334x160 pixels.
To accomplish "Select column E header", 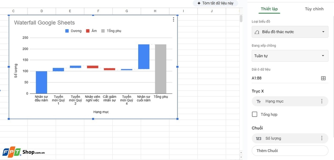I will (x=70, y=11).
